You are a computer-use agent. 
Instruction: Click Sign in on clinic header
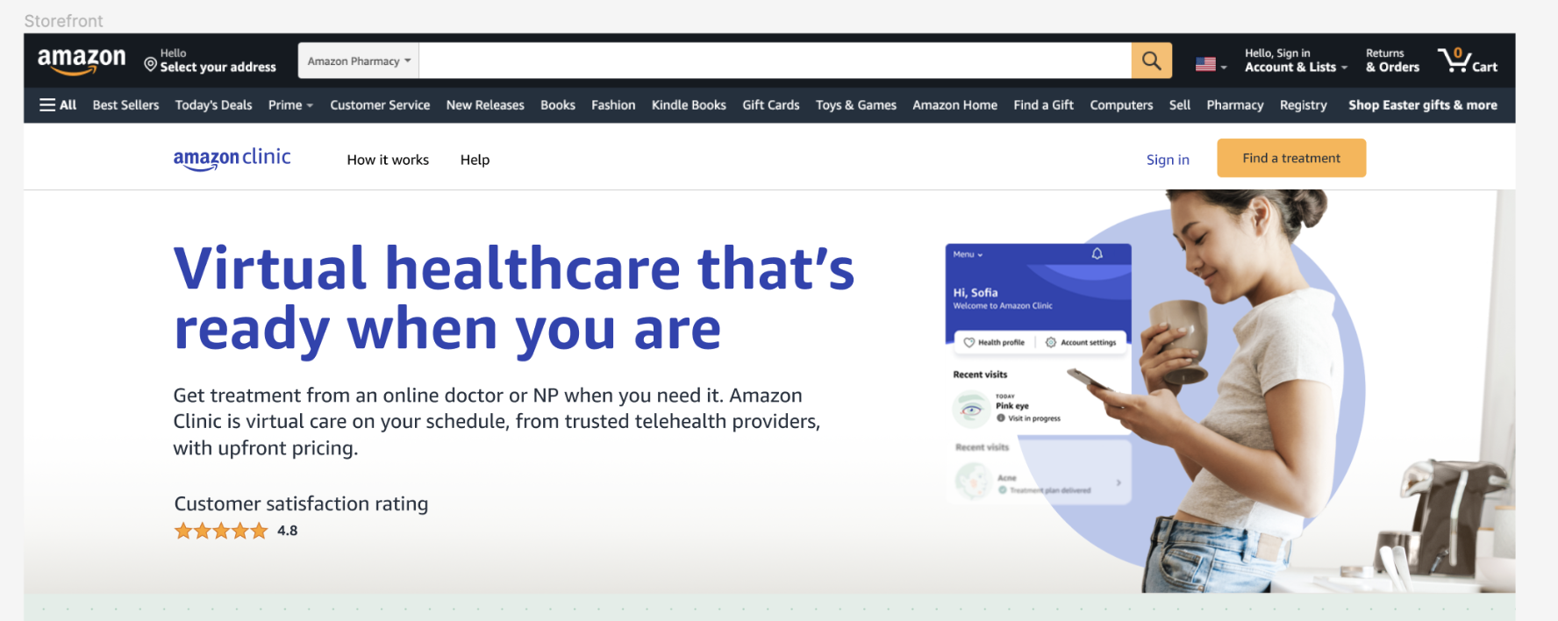[1168, 160]
